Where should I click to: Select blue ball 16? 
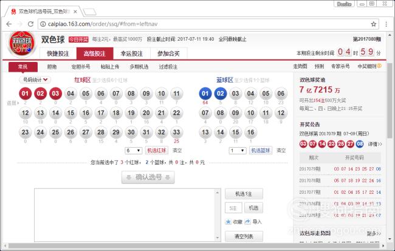click(250, 132)
